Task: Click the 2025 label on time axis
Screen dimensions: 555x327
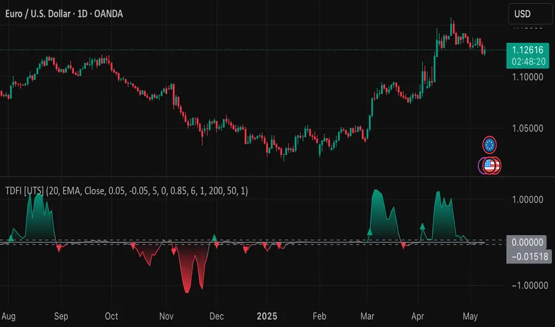Action: (267, 316)
